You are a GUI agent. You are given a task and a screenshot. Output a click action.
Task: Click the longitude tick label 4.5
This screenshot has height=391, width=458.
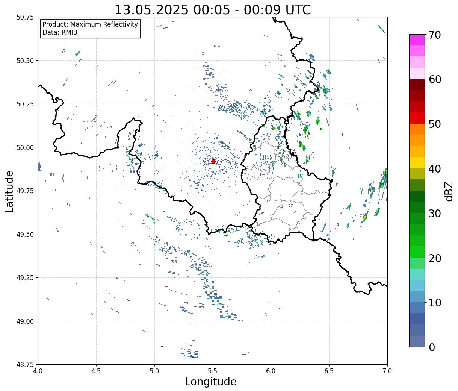tap(96, 371)
